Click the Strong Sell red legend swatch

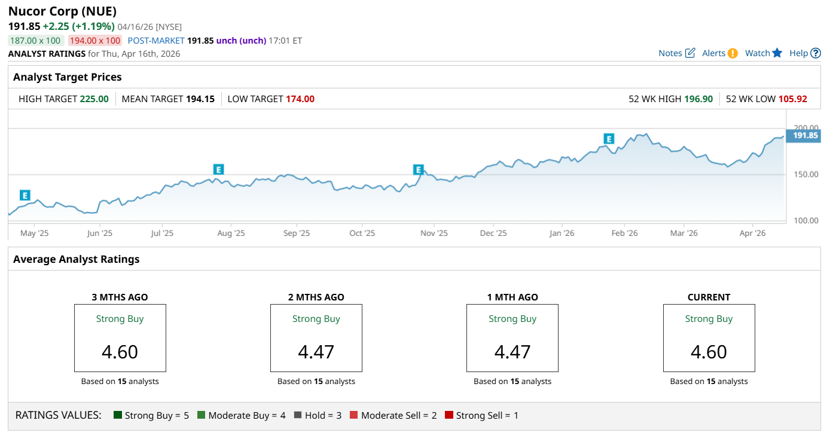449,415
